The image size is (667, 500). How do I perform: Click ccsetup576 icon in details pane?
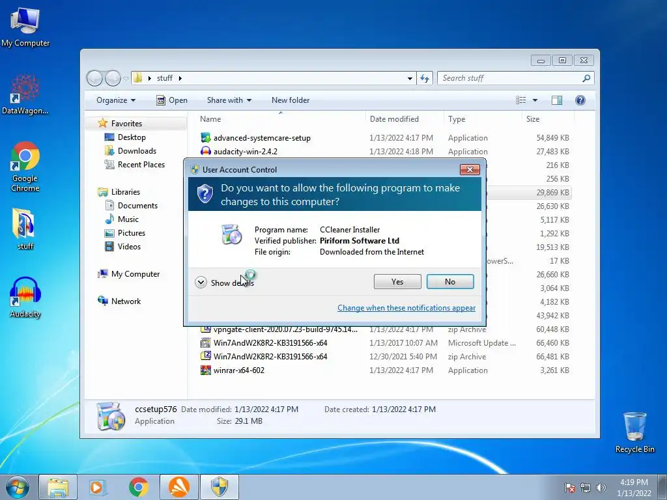(111, 416)
